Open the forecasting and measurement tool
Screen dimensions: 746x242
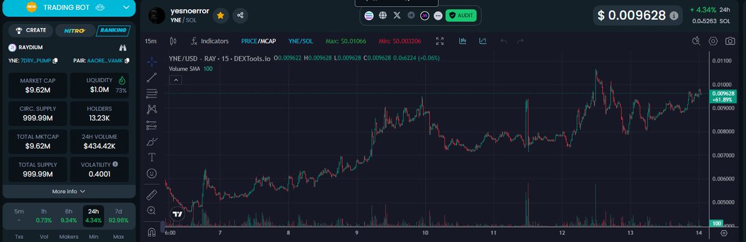pyautogui.click(x=152, y=125)
